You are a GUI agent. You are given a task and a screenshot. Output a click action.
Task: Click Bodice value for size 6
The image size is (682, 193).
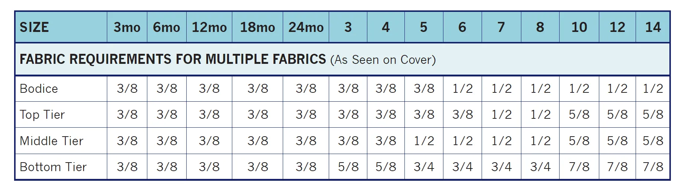pyautogui.click(x=463, y=89)
